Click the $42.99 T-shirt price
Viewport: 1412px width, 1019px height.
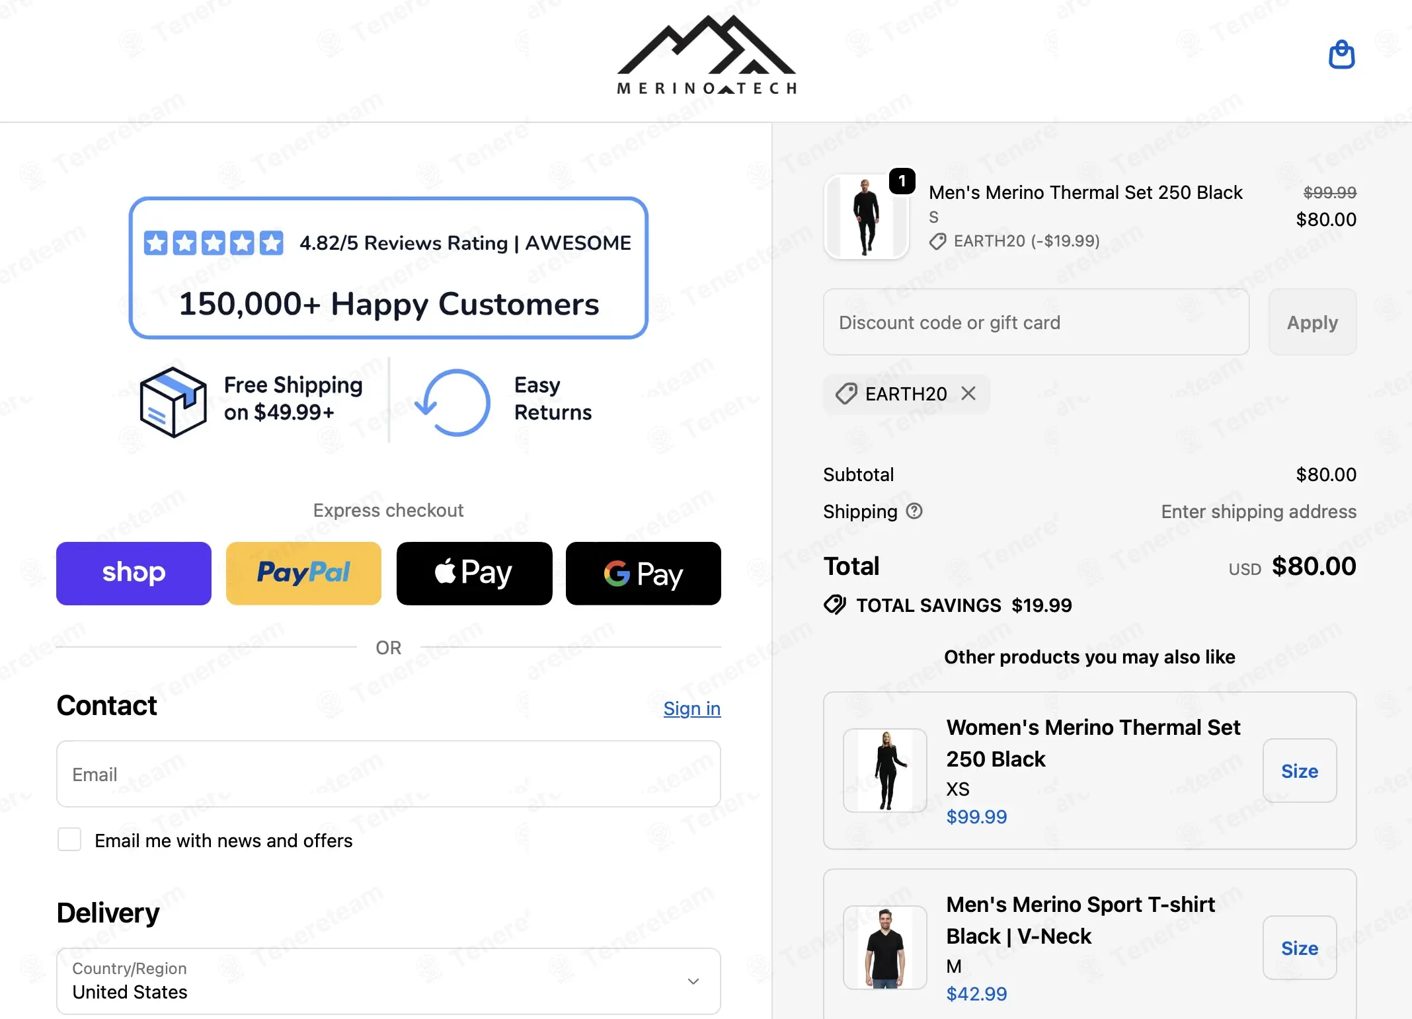(976, 993)
